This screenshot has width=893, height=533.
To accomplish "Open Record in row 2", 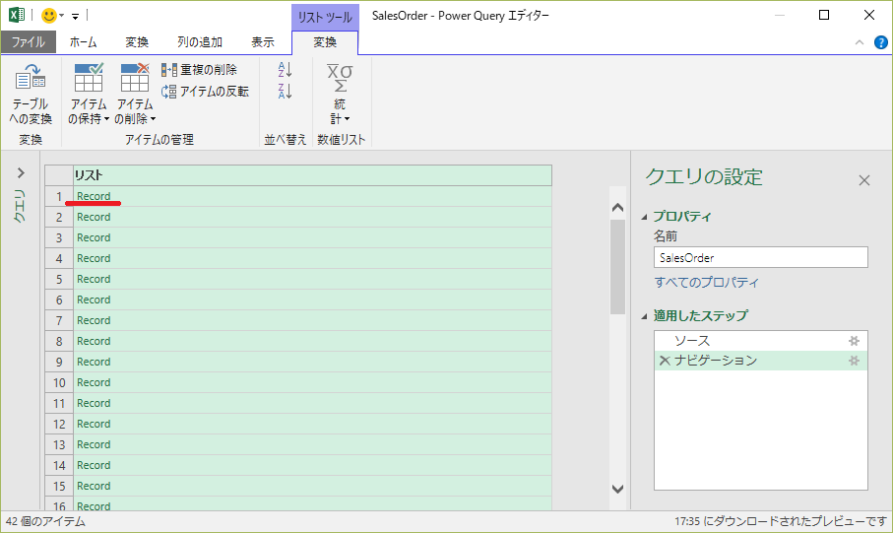I will coord(94,217).
